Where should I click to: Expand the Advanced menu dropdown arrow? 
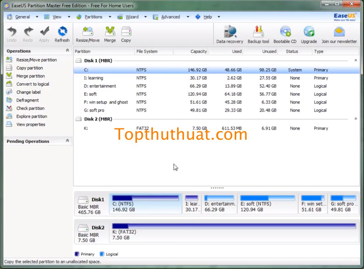coord(188,17)
